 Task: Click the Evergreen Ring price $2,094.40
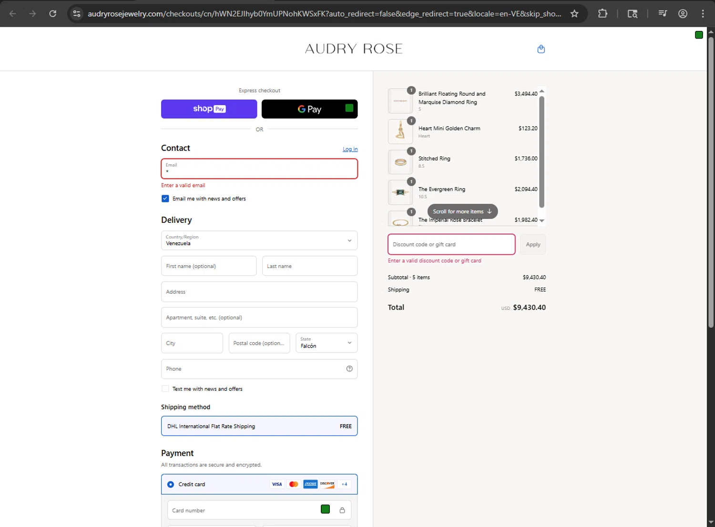(x=526, y=189)
